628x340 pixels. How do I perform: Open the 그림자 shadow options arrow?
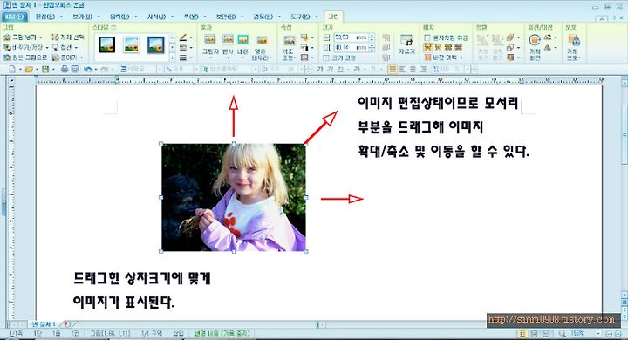click(x=210, y=58)
